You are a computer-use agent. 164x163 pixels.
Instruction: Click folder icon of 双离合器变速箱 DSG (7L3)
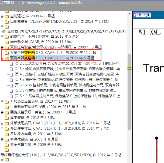(7, 53)
